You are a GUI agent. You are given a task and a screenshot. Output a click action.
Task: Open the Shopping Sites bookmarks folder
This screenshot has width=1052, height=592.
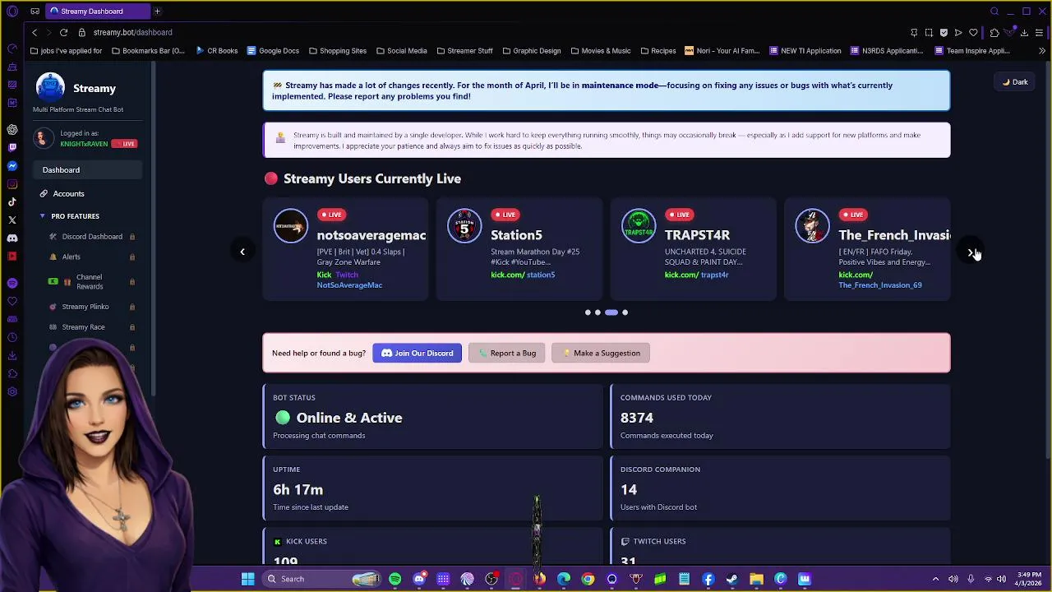pyautogui.click(x=338, y=51)
